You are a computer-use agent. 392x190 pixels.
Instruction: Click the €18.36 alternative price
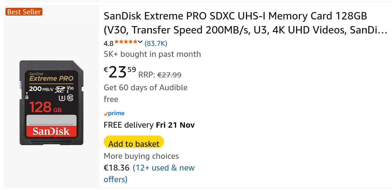click(117, 168)
